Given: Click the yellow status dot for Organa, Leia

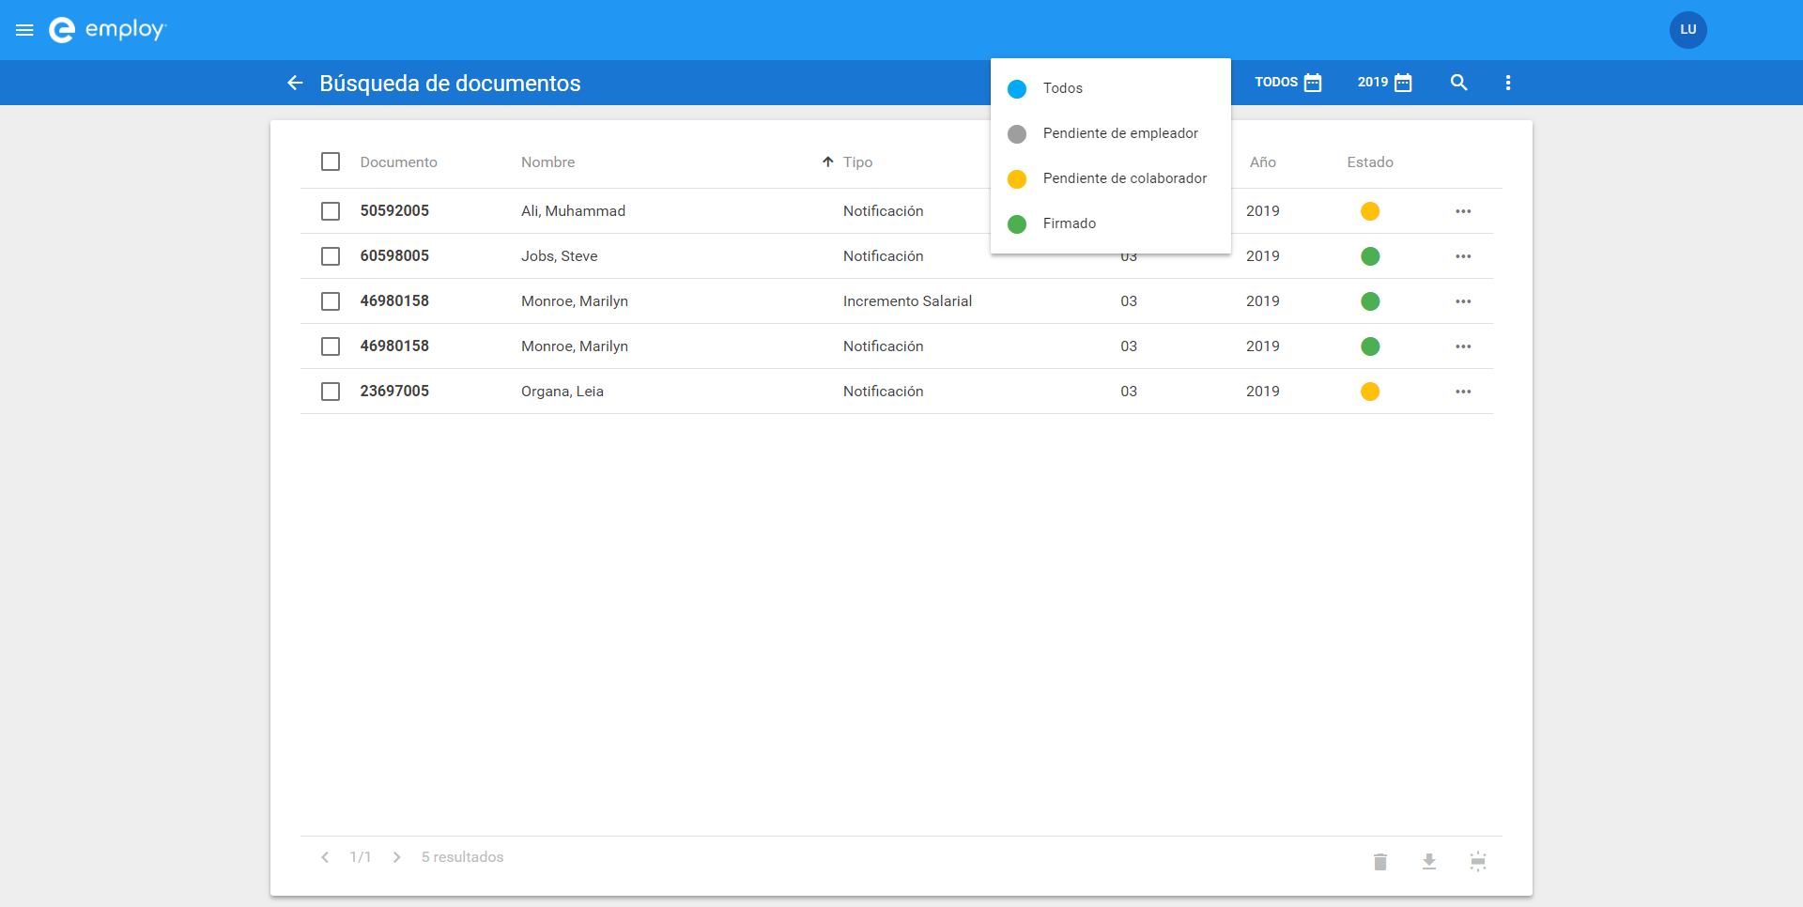Looking at the screenshot, I should [x=1370, y=392].
